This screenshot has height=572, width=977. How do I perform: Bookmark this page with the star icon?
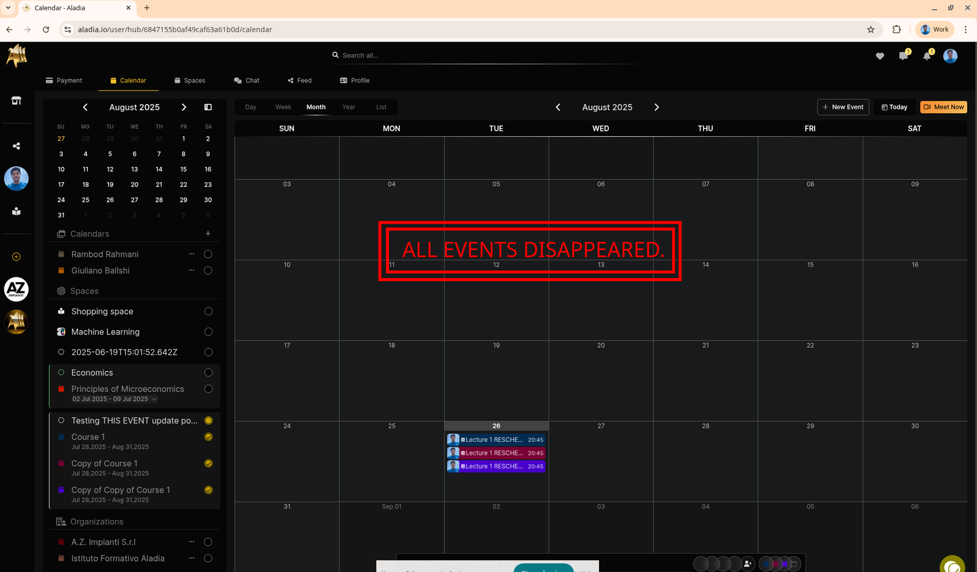(x=871, y=29)
